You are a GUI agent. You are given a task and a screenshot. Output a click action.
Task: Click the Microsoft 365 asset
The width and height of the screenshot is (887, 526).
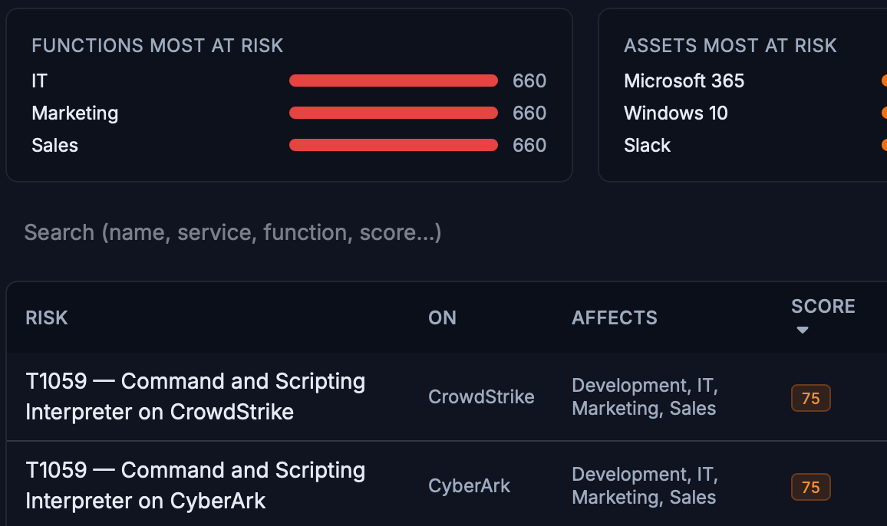click(684, 81)
